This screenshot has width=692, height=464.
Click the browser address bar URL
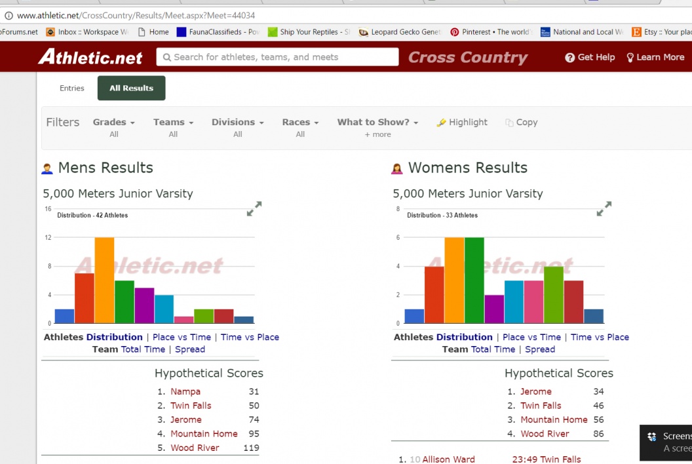click(x=136, y=16)
